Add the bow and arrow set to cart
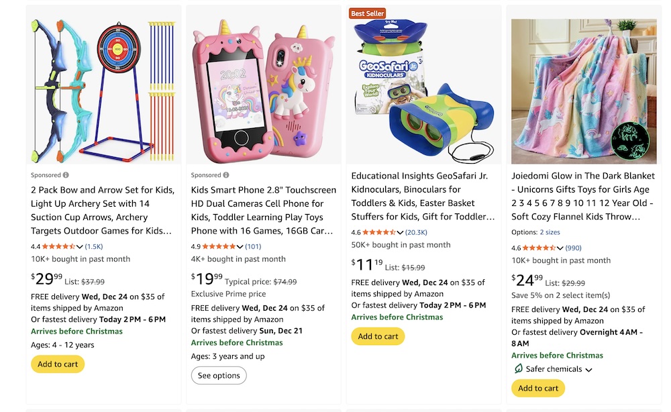671x412 pixels. (x=58, y=364)
